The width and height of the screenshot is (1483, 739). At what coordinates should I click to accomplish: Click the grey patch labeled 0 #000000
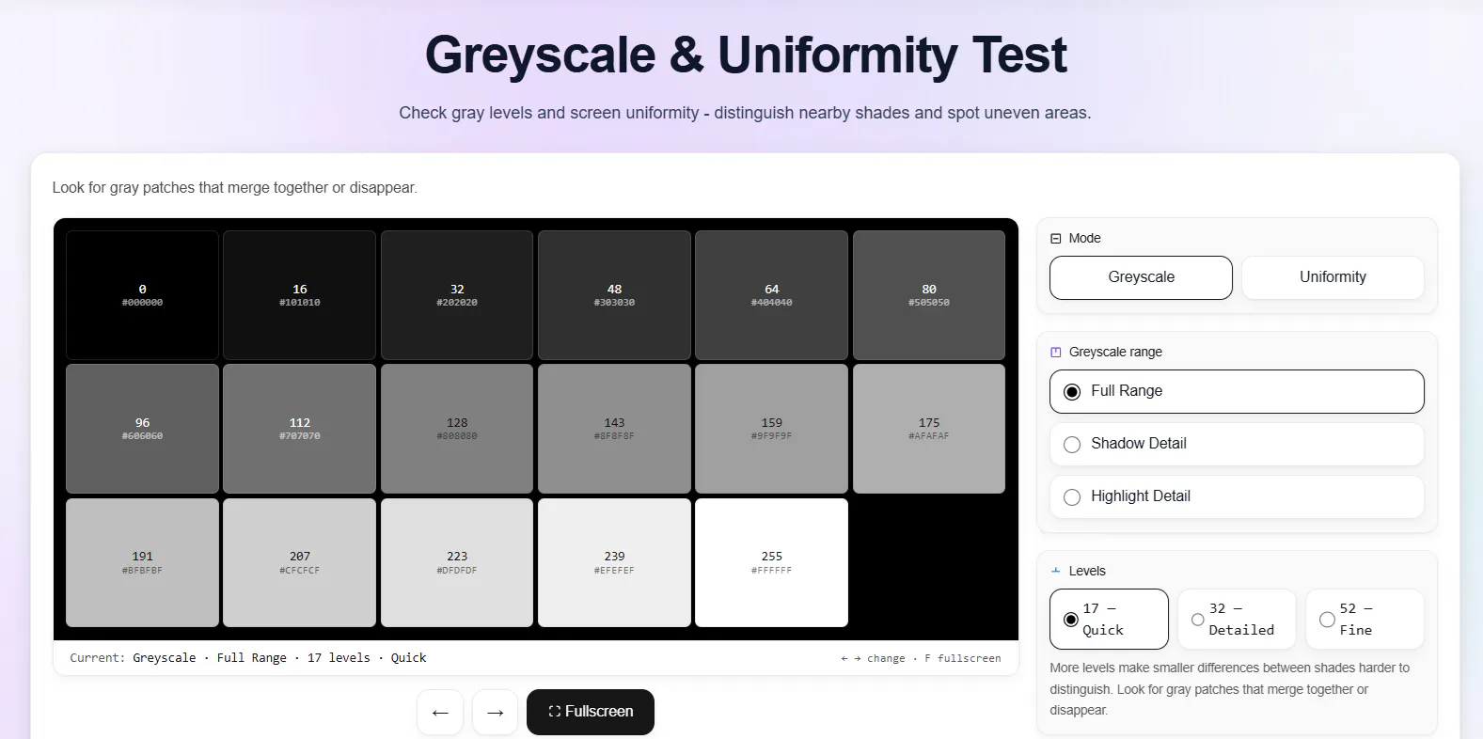(x=142, y=295)
